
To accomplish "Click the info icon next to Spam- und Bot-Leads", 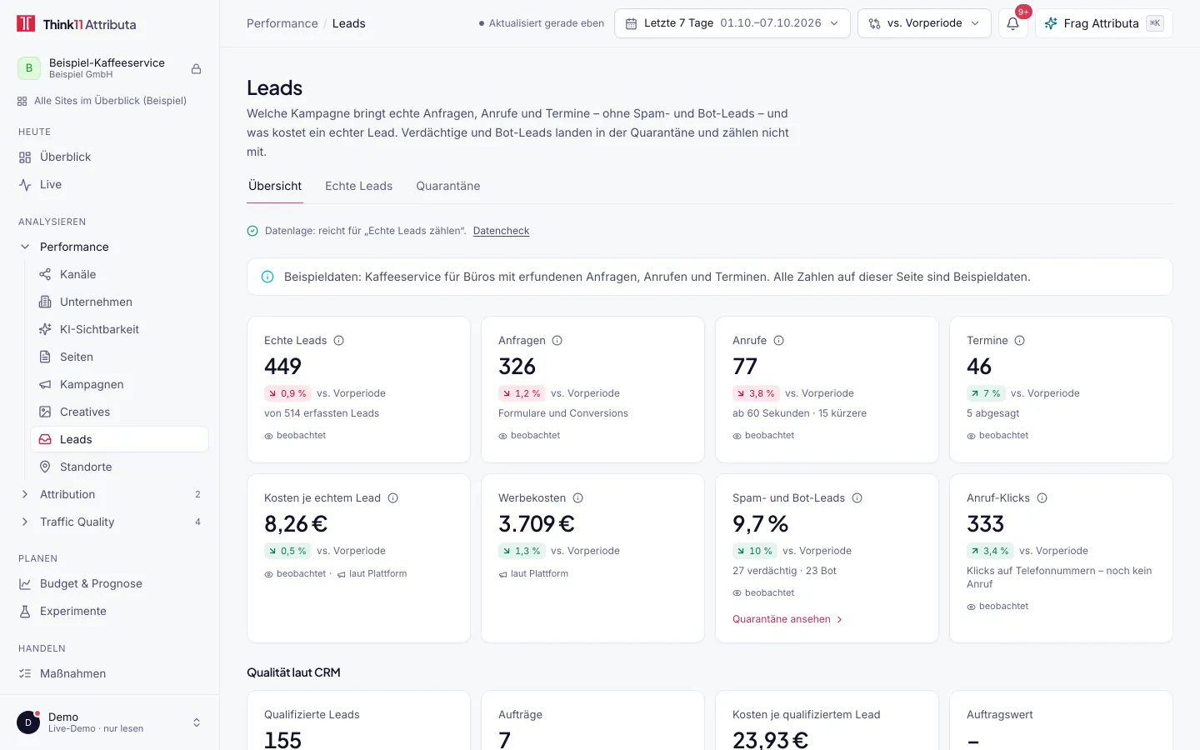I will pos(857,498).
